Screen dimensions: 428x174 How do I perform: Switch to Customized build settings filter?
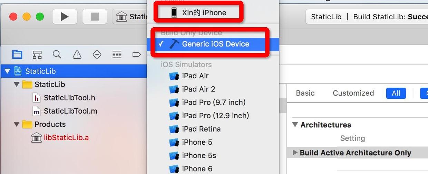click(x=353, y=93)
